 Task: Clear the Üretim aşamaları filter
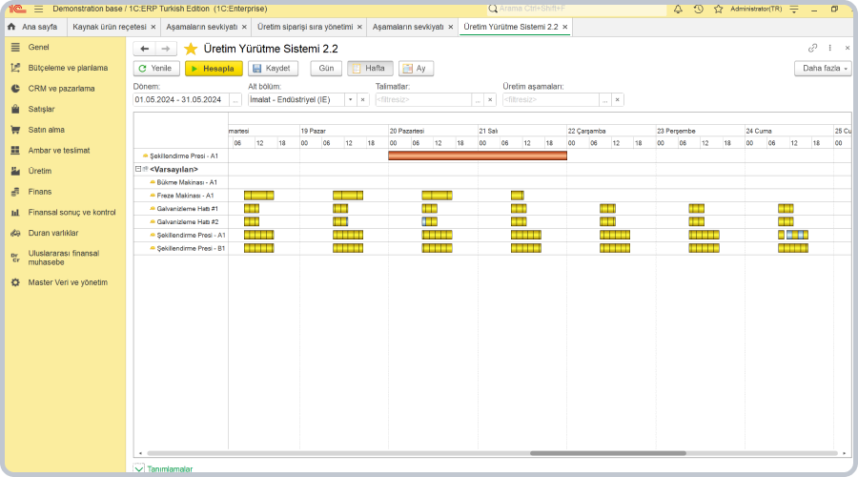617,99
